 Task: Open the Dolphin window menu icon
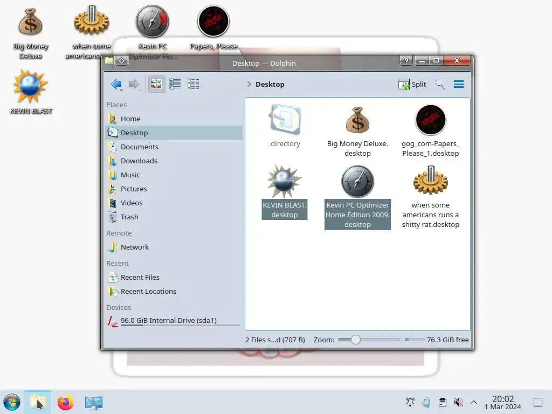[109, 61]
